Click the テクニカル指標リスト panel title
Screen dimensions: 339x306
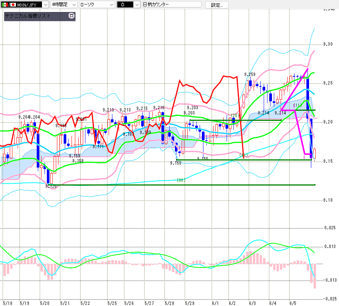[x=28, y=16]
